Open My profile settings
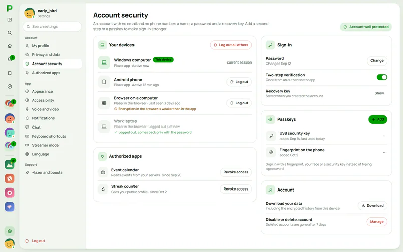This screenshot has width=403, height=252. tap(52, 46)
